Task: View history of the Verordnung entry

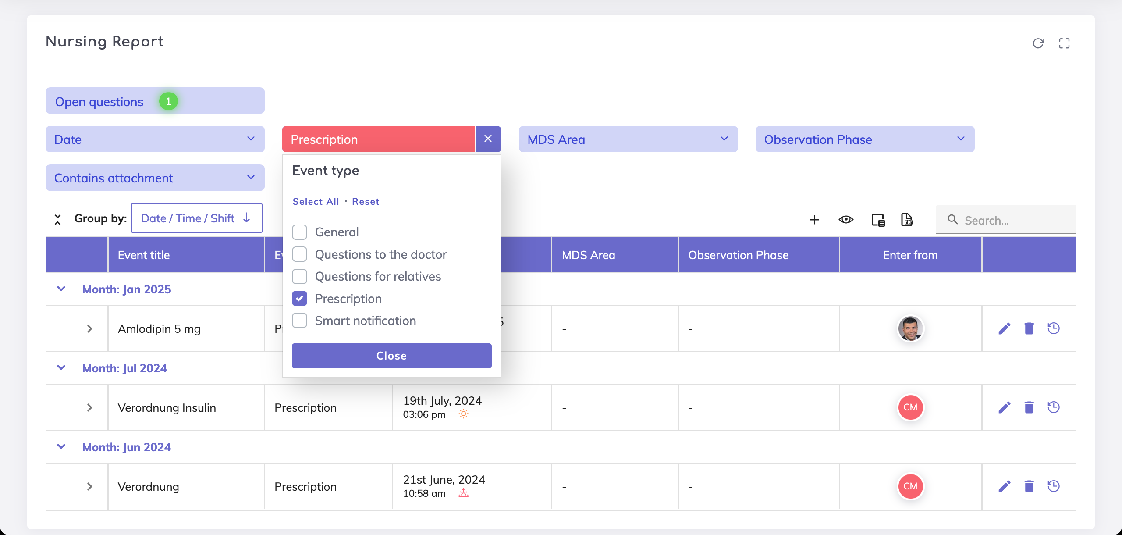Action: click(1054, 486)
